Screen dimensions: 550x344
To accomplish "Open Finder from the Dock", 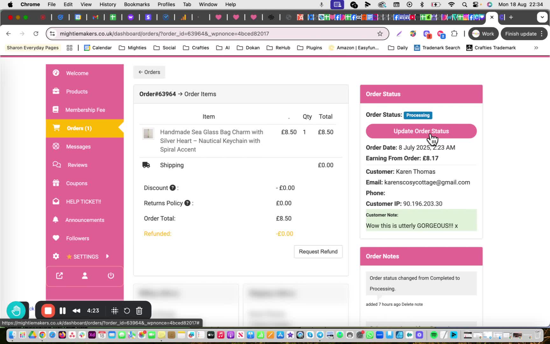I will [x=12, y=335].
